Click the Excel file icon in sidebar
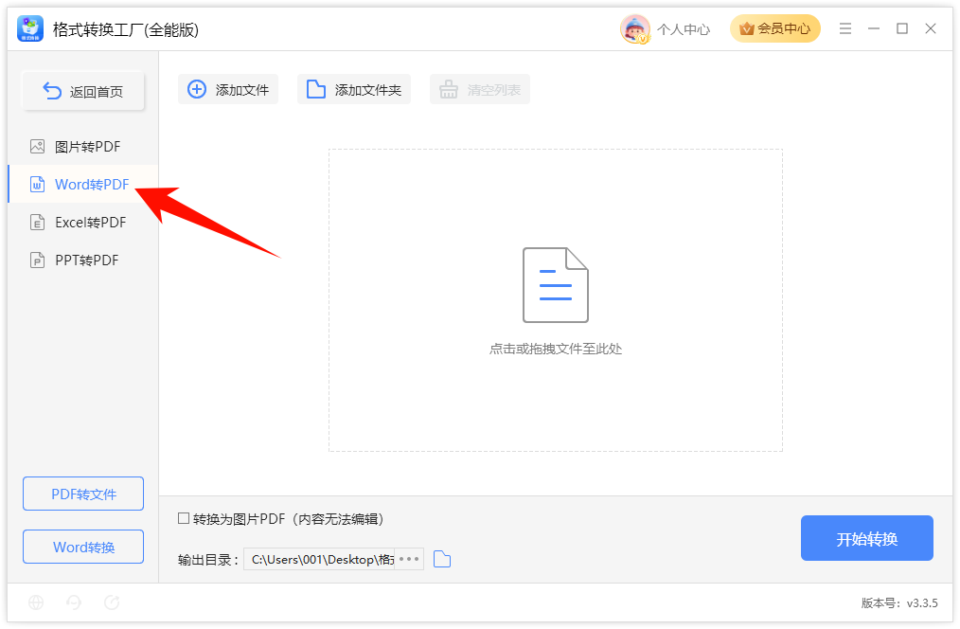Viewport: 960px width, 629px height. [x=37, y=223]
